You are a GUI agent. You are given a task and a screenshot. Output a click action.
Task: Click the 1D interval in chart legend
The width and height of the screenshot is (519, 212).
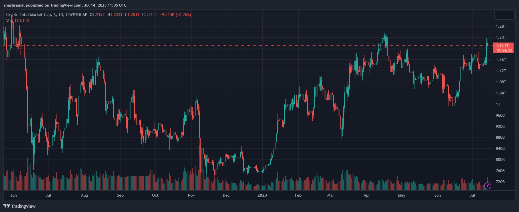click(x=61, y=15)
